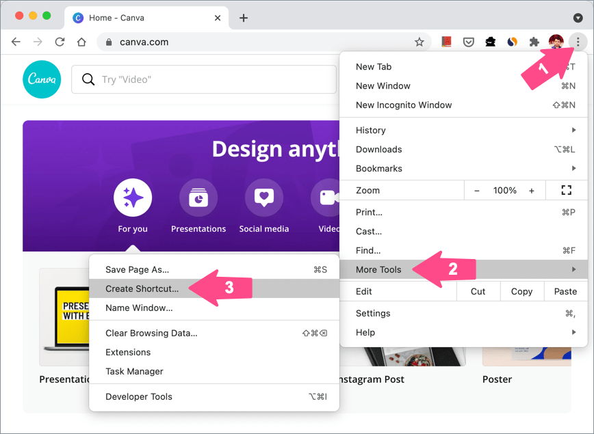The height and width of the screenshot is (434, 594).
Task: Click the Video category icon
Action: pos(326,198)
